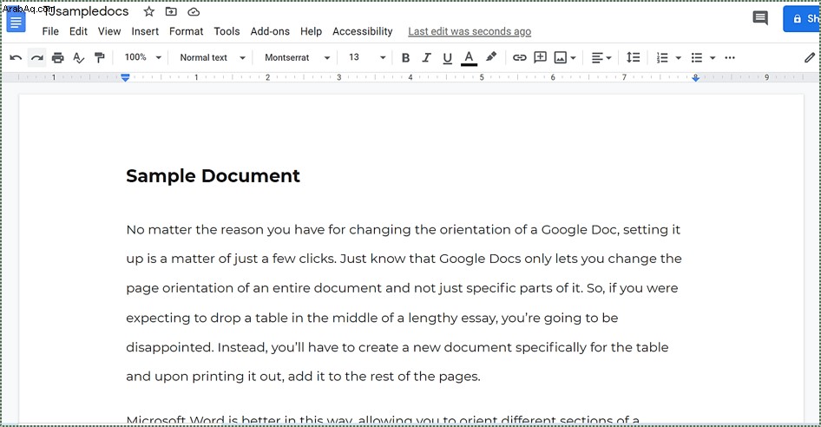Expand bulleted list style arrow

point(713,58)
